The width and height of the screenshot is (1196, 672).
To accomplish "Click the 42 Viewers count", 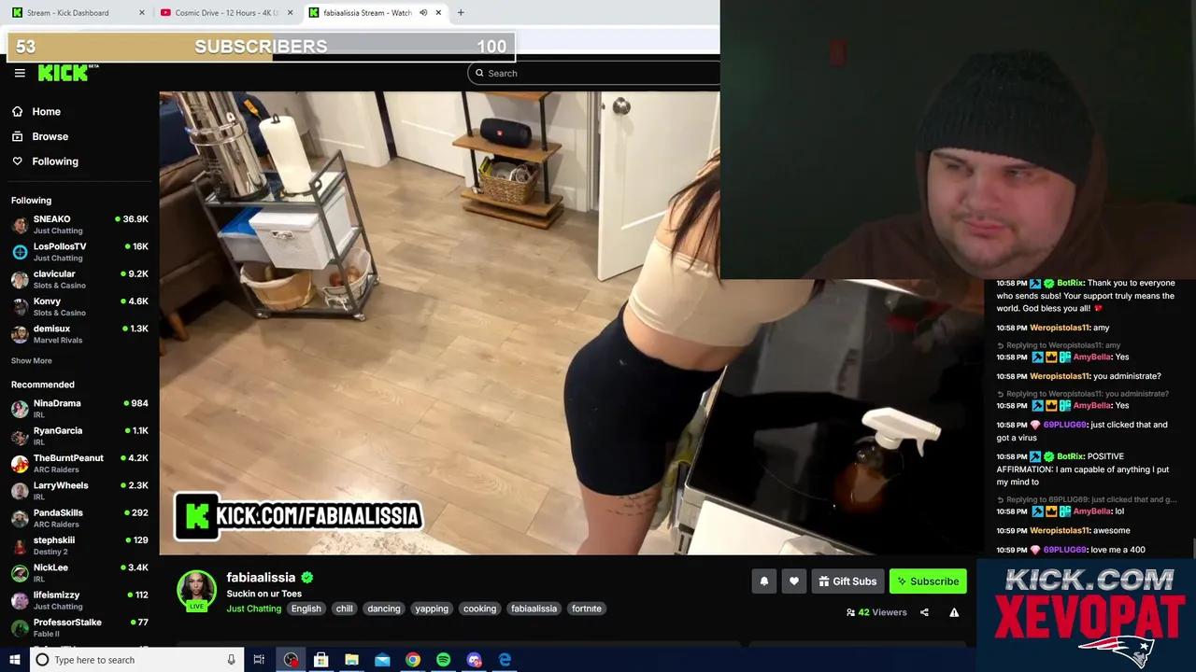I will (x=876, y=612).
